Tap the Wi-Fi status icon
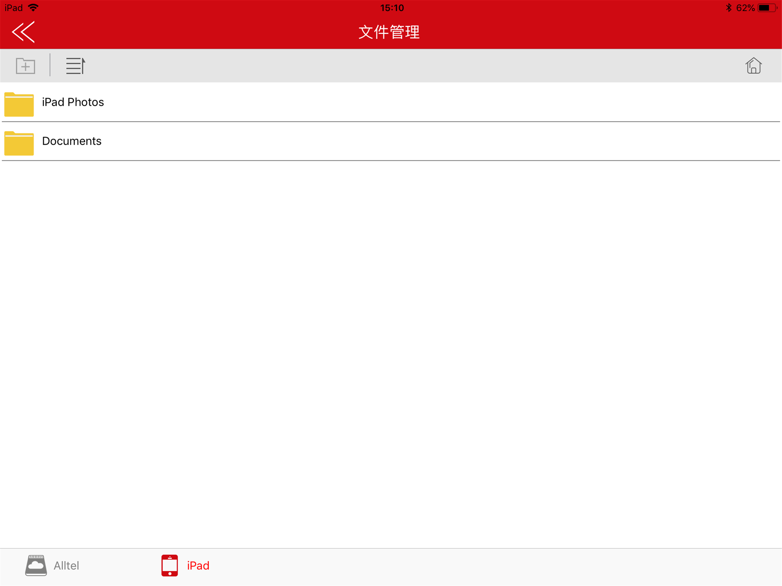 33,8
